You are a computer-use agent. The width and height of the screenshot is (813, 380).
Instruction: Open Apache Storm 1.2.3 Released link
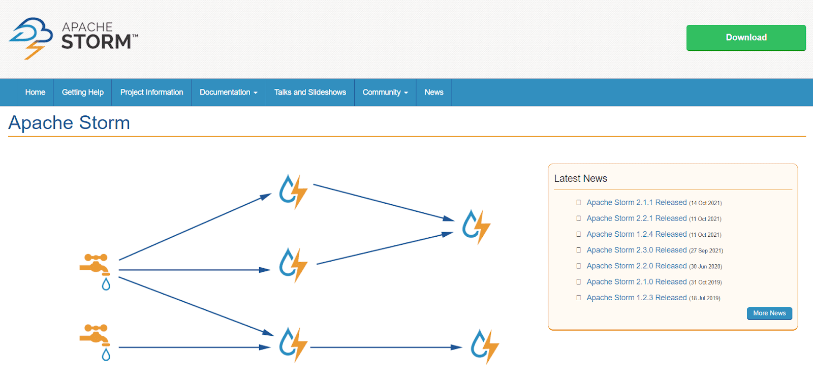pos(637,297)
